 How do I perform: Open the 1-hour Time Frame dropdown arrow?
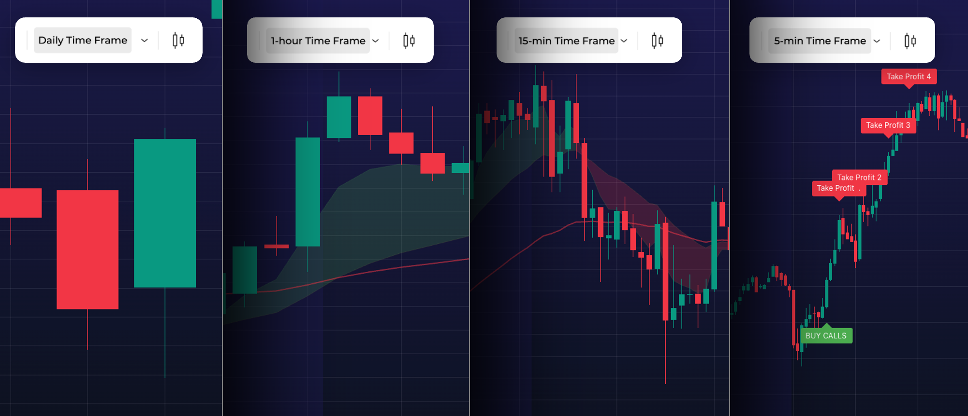(376, 41)
